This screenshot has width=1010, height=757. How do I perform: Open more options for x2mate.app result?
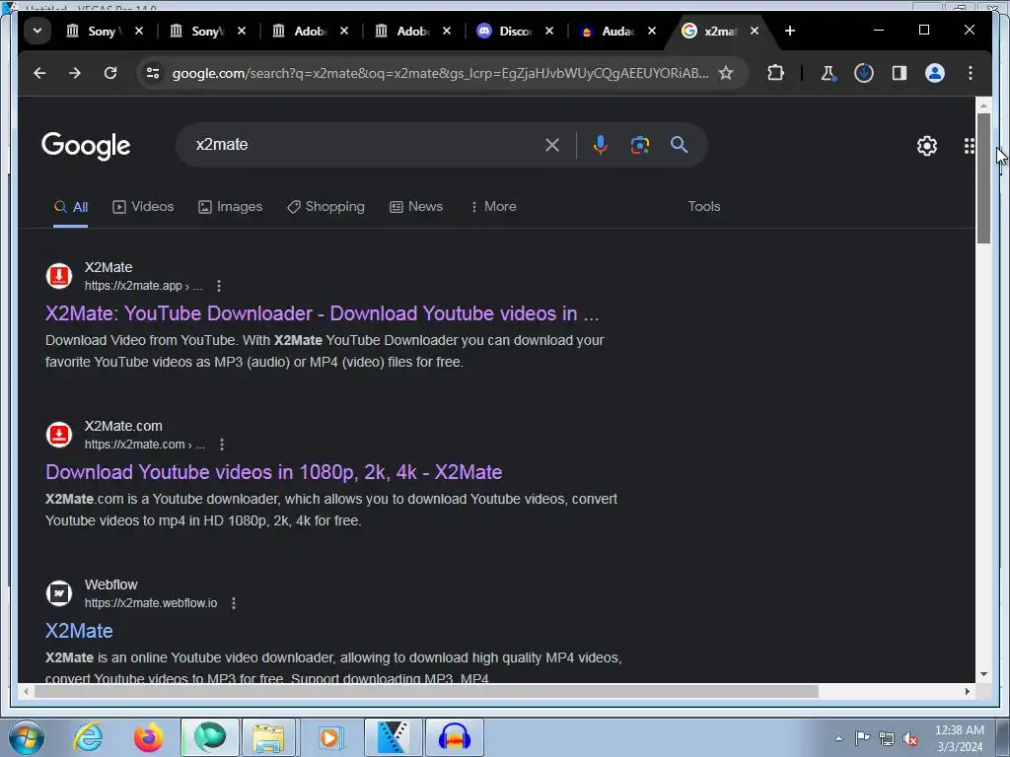click(x=219, y=286)
